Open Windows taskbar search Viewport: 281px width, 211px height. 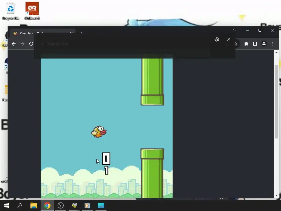(20, 206)
